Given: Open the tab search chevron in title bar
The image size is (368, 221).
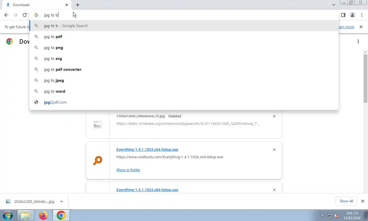Looking at the screenshot, I should point(333,5).
